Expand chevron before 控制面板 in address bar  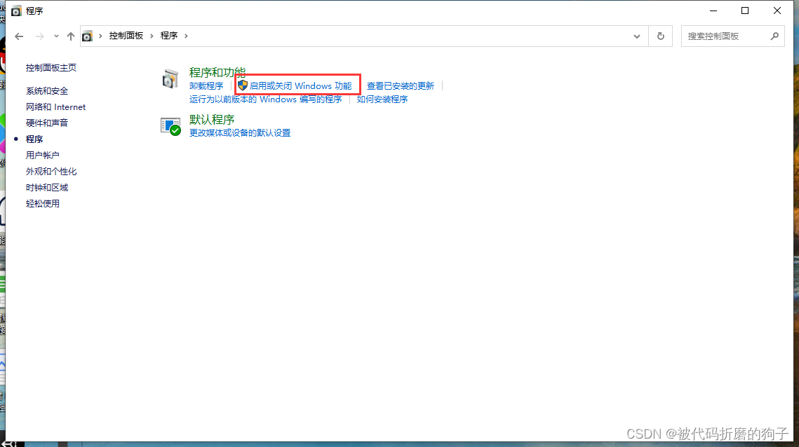coord(100,36)
